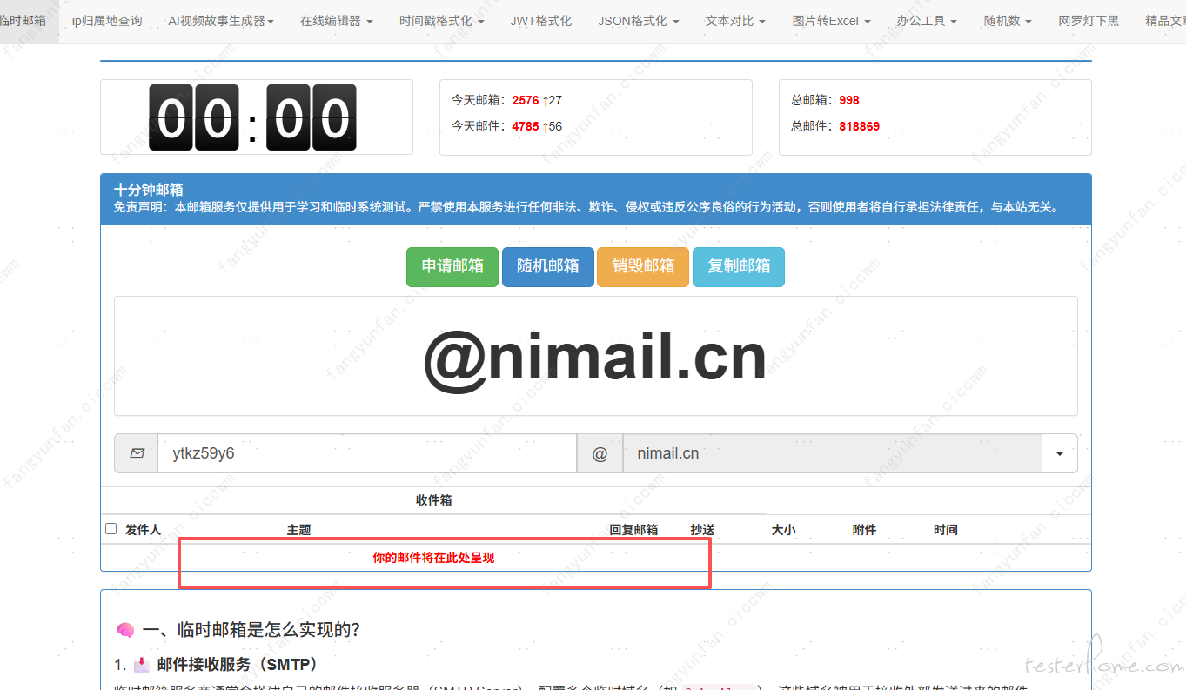Toggle the select-all emails checkbox
The width and height of the screenshot is (1186, 690).
(111, 528)
